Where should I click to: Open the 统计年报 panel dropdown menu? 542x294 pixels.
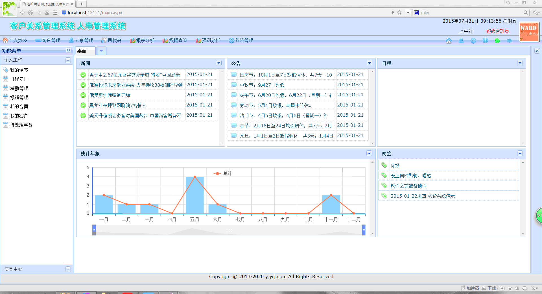(x=369, y=153)
